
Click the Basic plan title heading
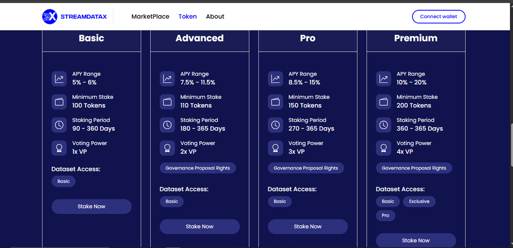tap(92, 38)
